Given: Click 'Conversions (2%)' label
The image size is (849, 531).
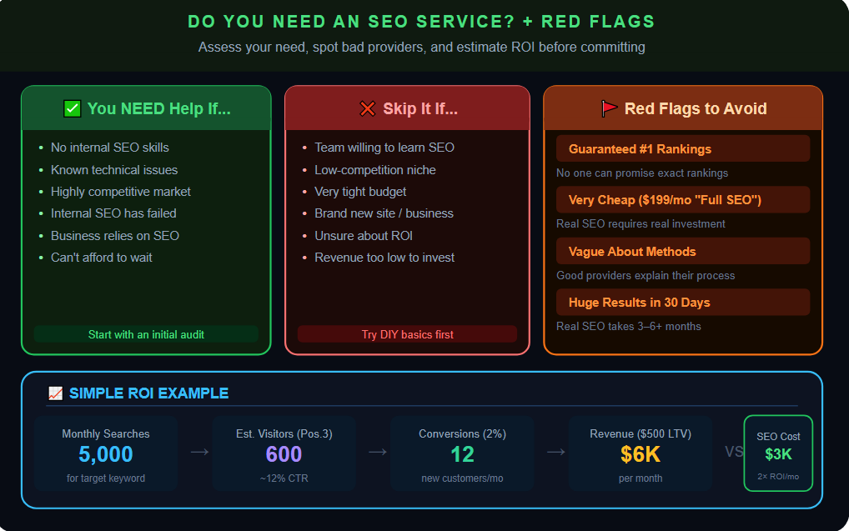Looking at the screenshot, I should point(462,434).
